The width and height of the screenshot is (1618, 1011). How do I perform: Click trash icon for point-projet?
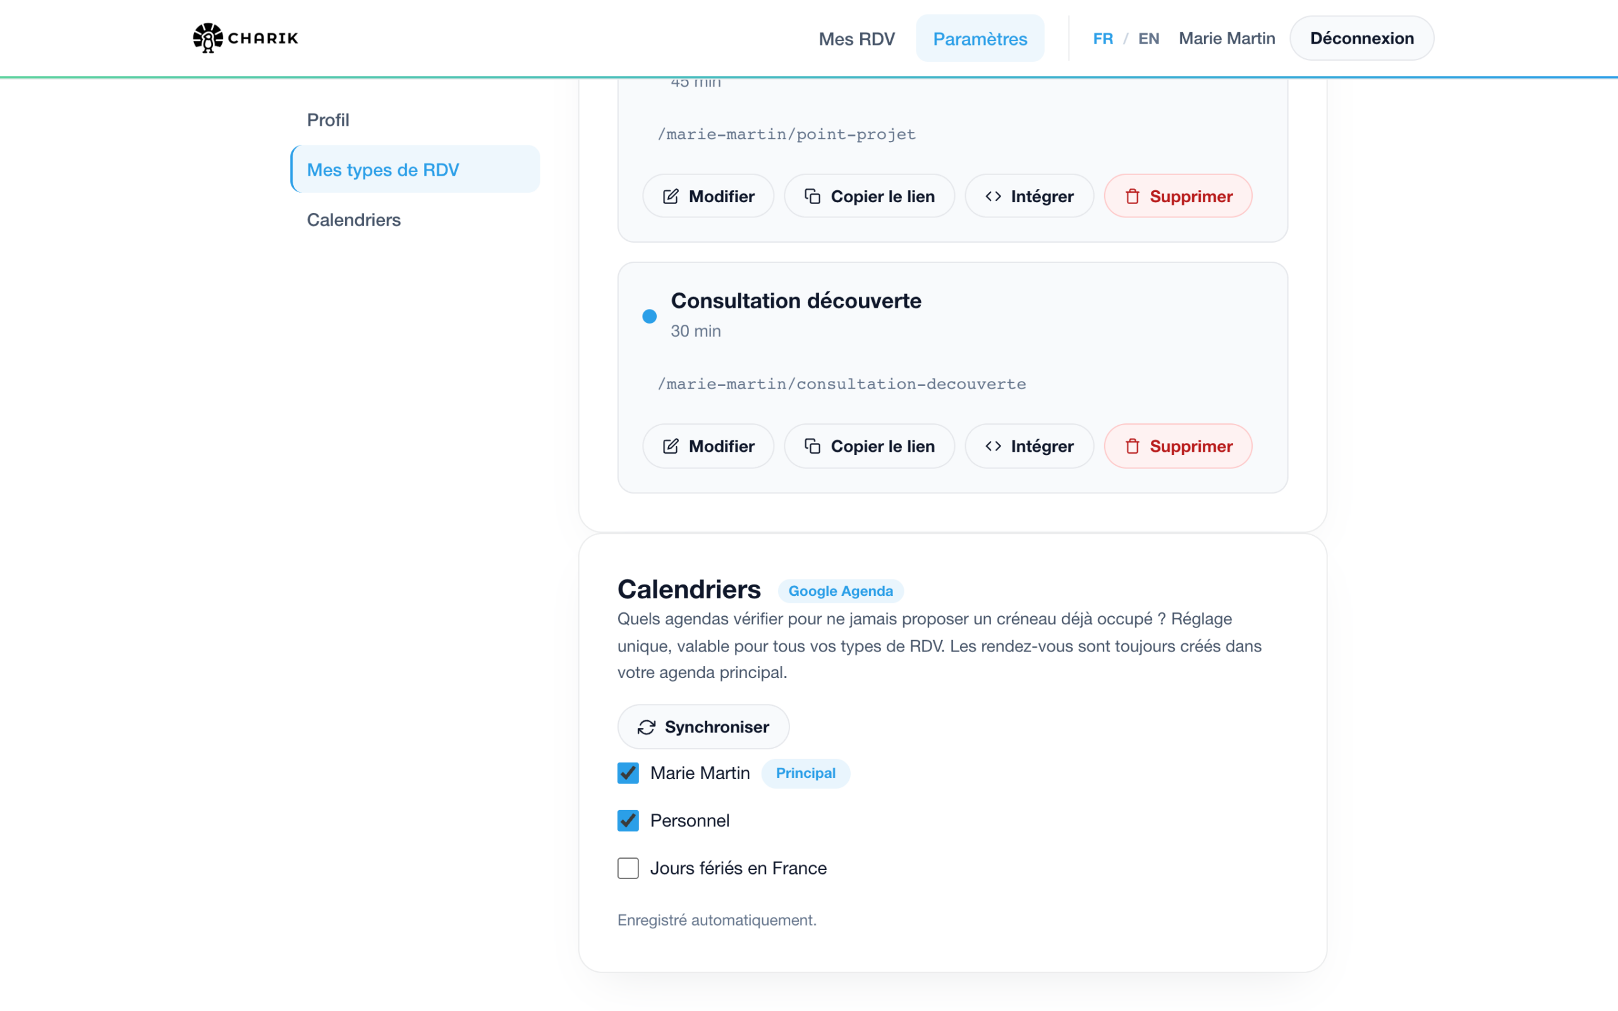coord(1132,196)
